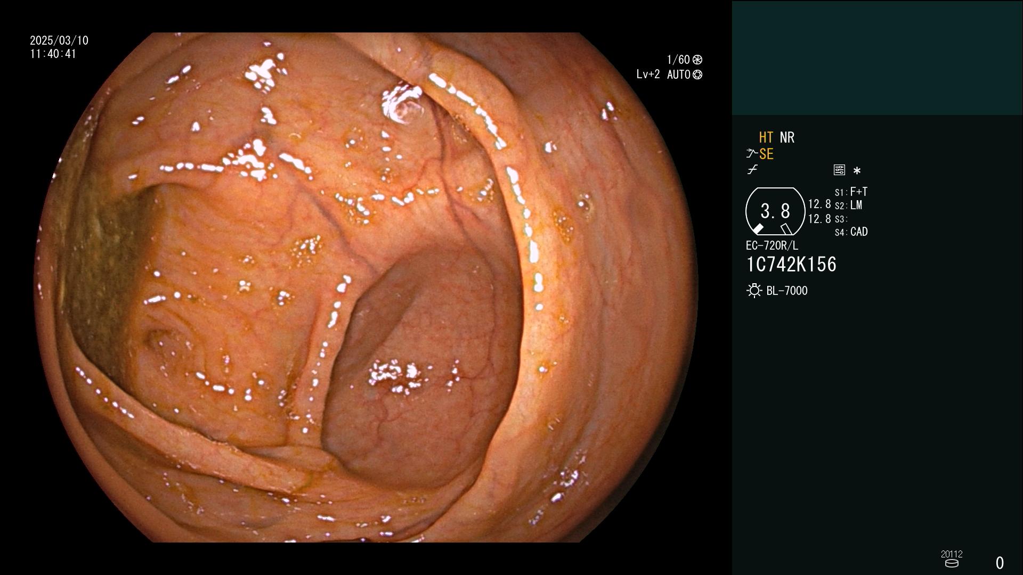Select the HT indicator

point(766,137)
